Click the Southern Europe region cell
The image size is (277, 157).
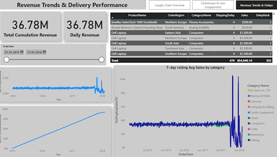(x=176, y=53)
